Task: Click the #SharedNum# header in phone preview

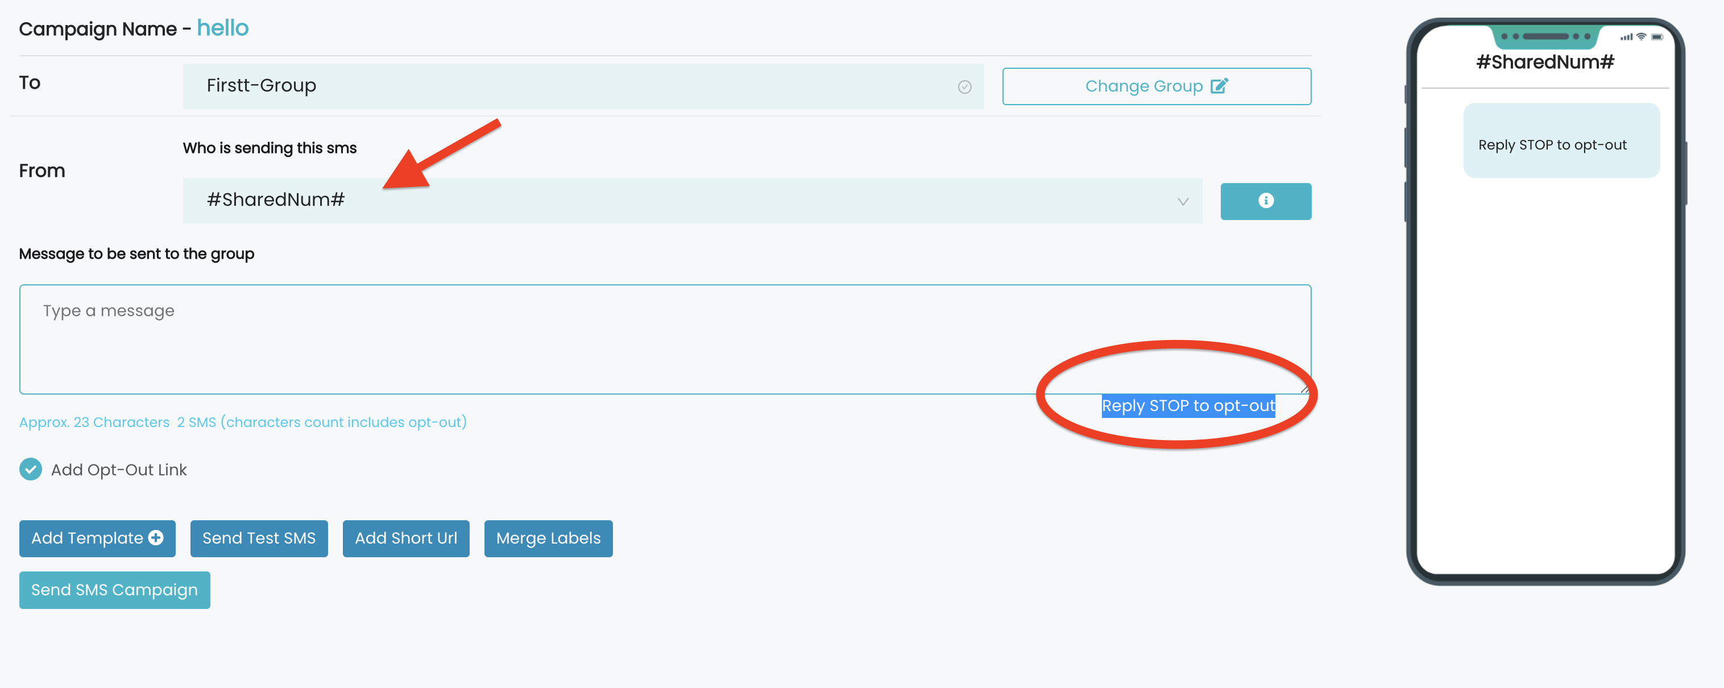Action: [1545, 62]
